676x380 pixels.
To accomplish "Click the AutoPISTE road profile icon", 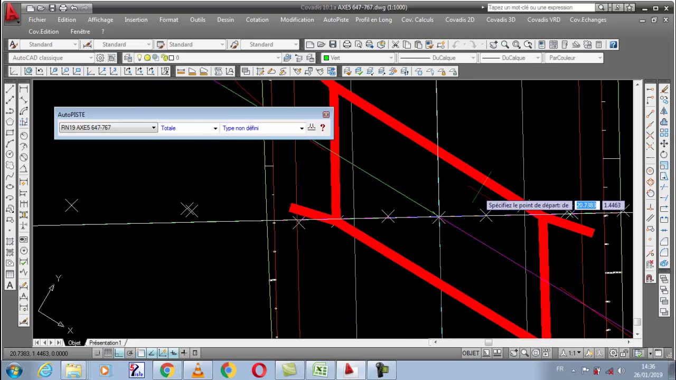I will pos(312,127).
